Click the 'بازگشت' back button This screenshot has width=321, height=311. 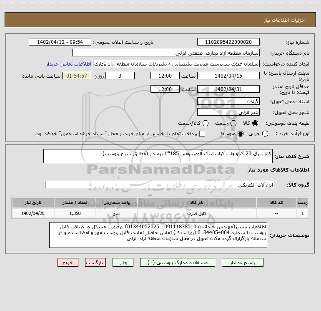[x=95, y=263]
